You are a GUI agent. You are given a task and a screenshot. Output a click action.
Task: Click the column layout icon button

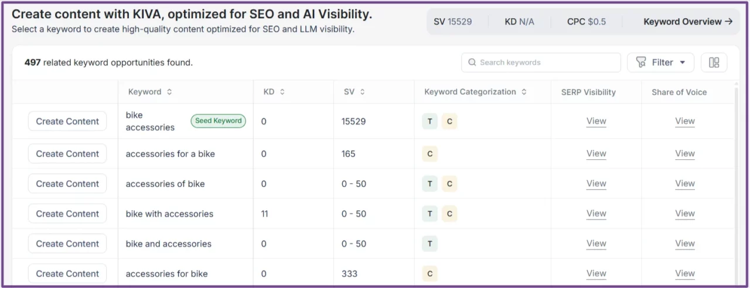click(x=714, y=63)
